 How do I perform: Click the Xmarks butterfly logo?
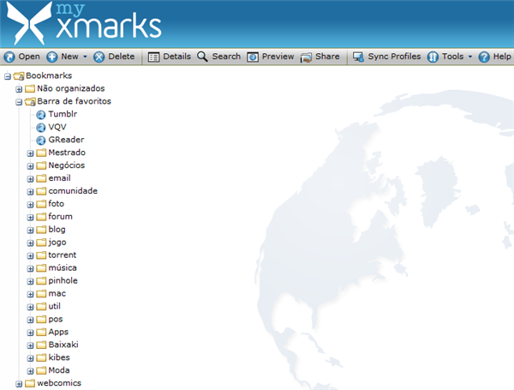29,23
